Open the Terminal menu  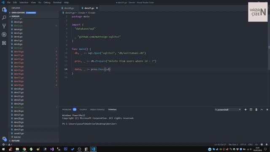(57, 3)
